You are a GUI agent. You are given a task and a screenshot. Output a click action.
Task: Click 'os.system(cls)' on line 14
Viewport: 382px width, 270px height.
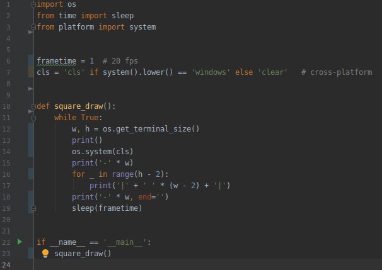(103, 152)
